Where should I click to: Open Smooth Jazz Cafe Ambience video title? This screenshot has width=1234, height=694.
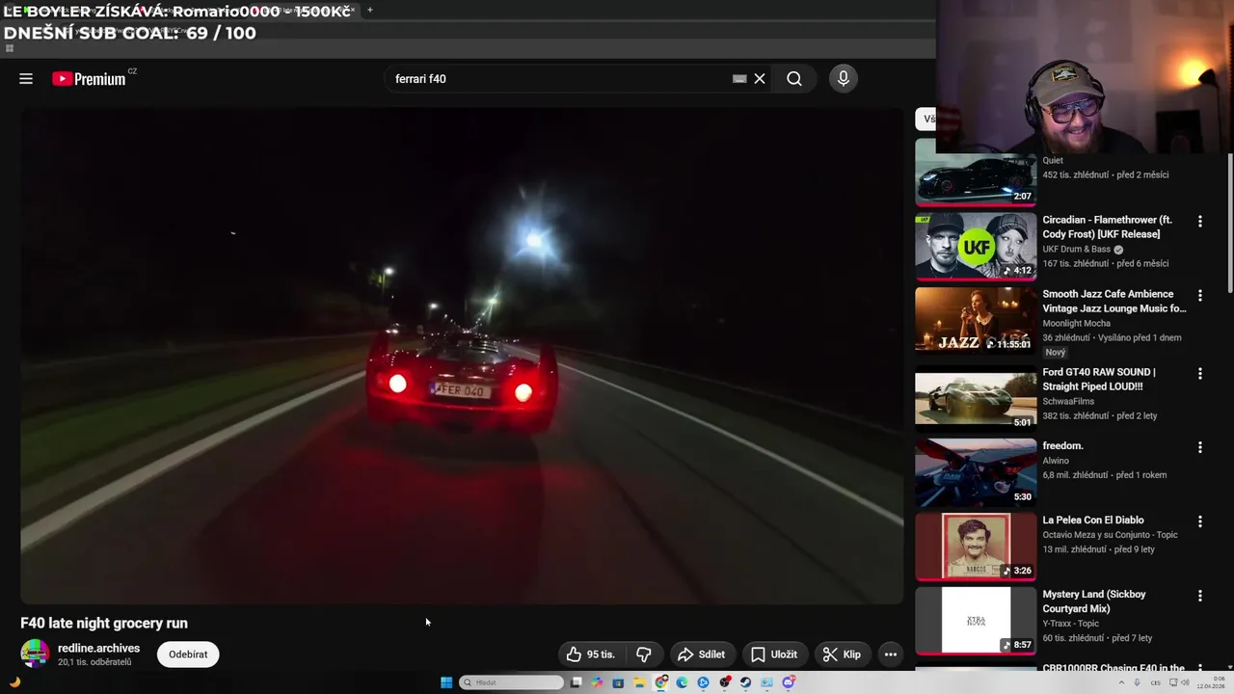point(1114,302)
